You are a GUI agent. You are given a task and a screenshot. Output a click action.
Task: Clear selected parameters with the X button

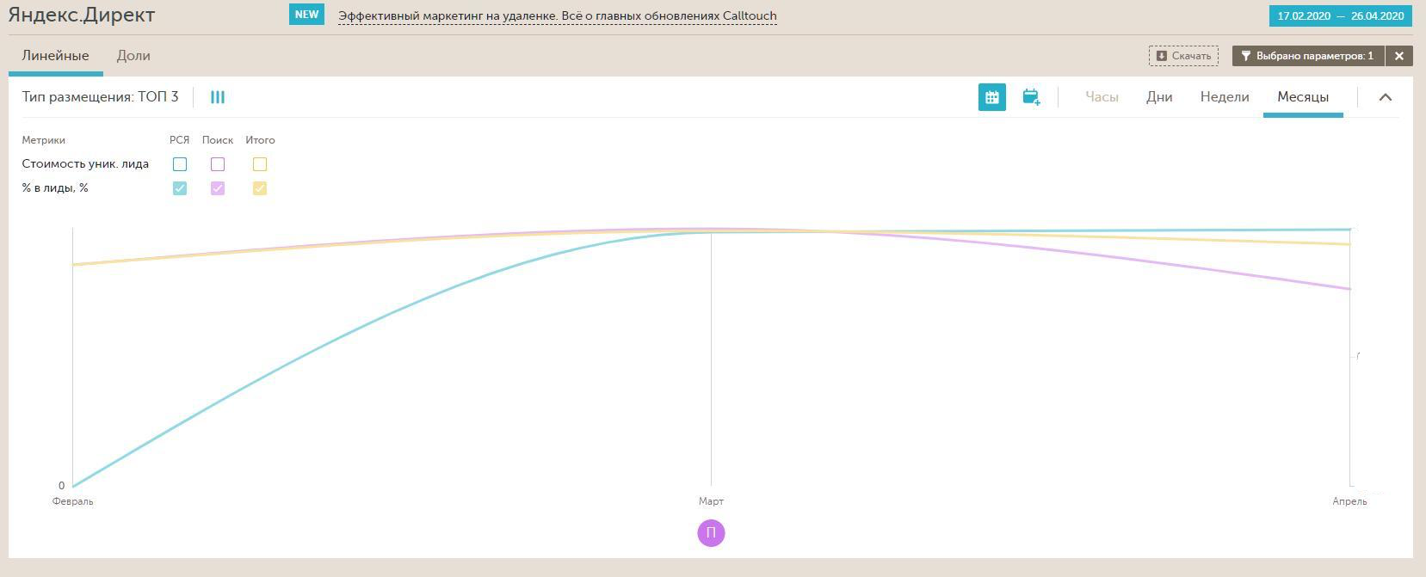tap(1398, 56)
